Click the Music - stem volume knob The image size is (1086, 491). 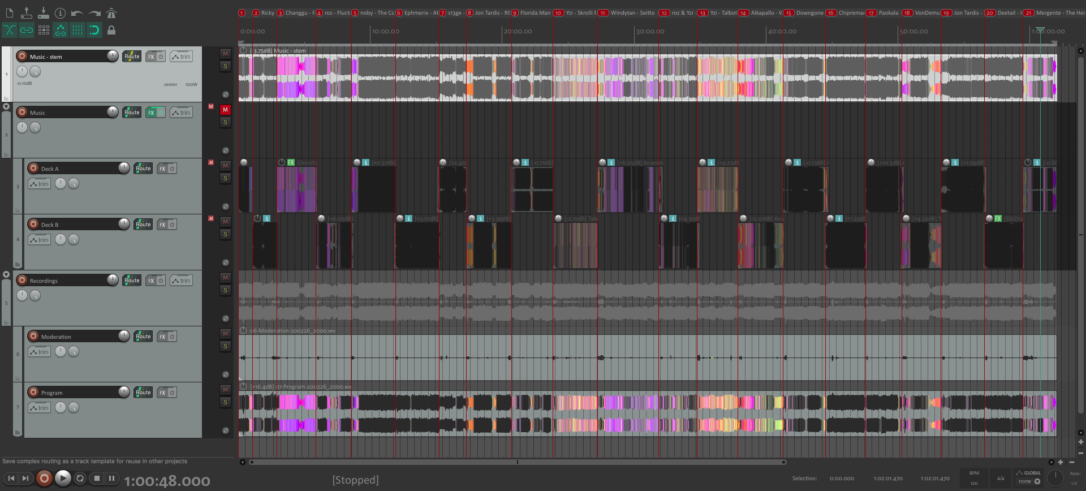coord(113,56)
